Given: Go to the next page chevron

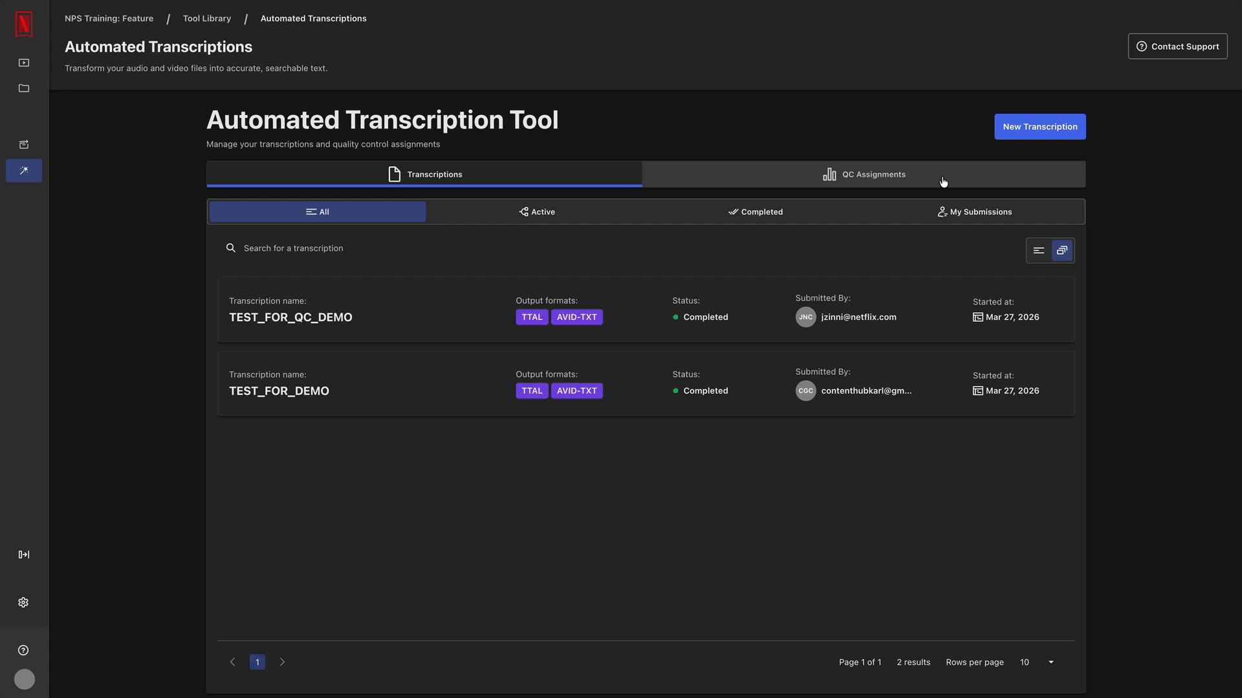Looking at the screenshot, I should [x=282, y=662].
